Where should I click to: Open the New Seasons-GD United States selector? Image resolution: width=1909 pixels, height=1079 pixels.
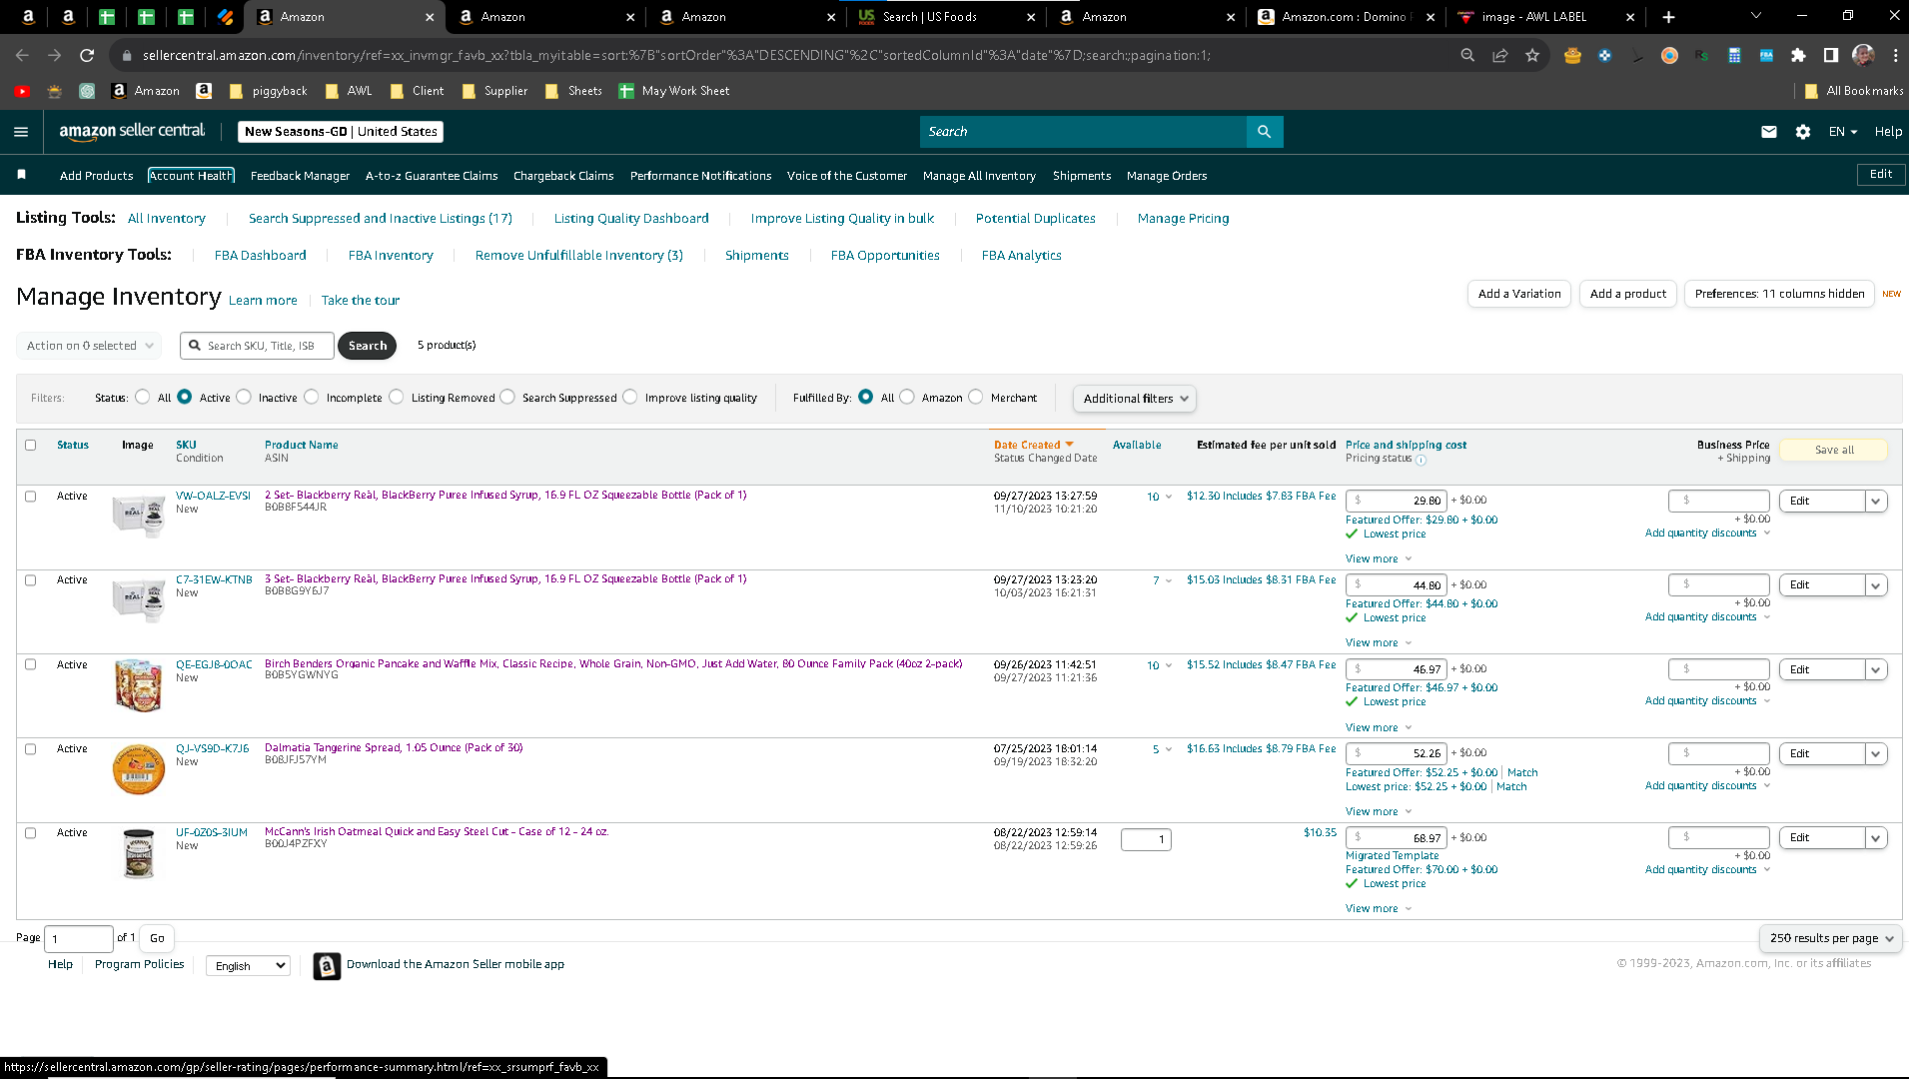pos(341,132)
